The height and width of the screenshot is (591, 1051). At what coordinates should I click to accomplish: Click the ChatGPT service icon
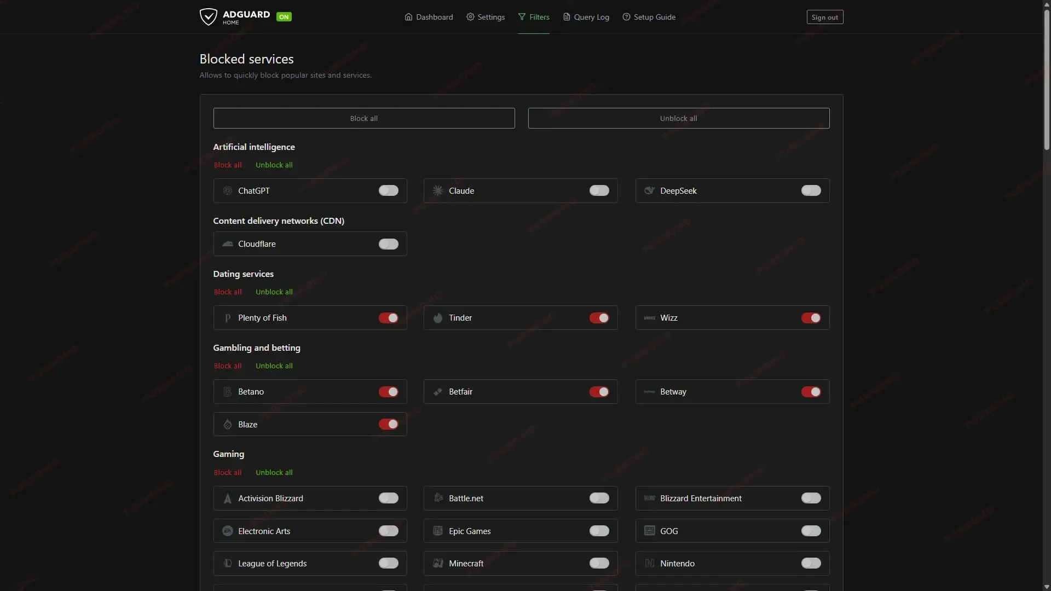[x=228, y=190]
